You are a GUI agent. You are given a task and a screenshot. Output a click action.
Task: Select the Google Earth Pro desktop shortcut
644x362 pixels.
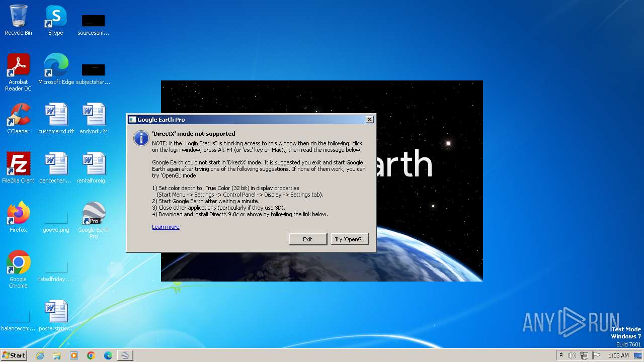tap(93, 220)
